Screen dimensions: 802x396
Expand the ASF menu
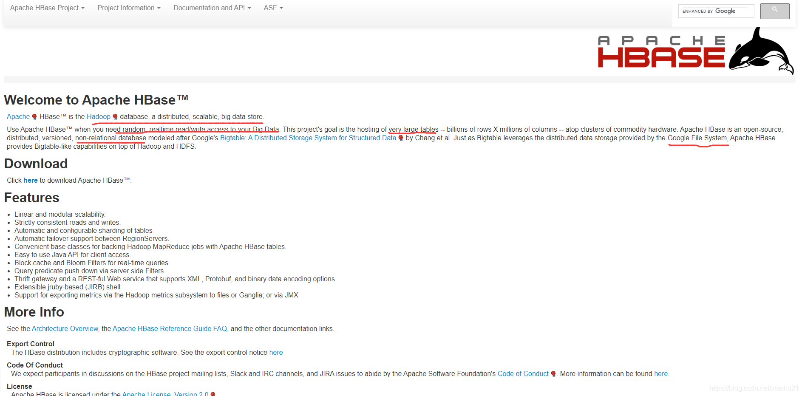[x=273, y=8]
